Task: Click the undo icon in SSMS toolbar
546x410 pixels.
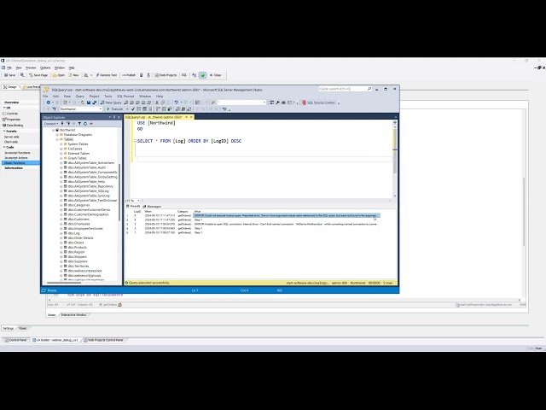Action: click(x=177, y=102)
